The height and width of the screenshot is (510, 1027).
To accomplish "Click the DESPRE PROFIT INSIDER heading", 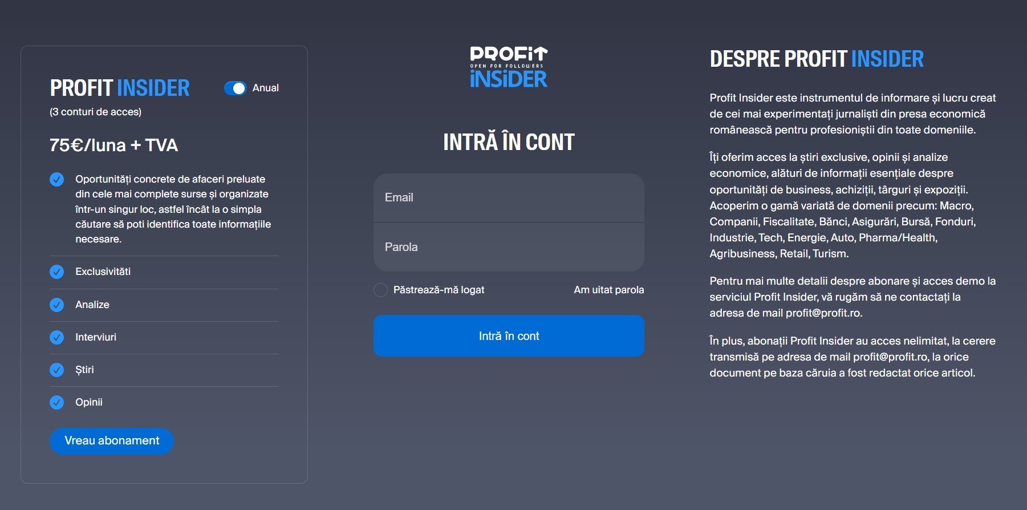I will (816, 59).
